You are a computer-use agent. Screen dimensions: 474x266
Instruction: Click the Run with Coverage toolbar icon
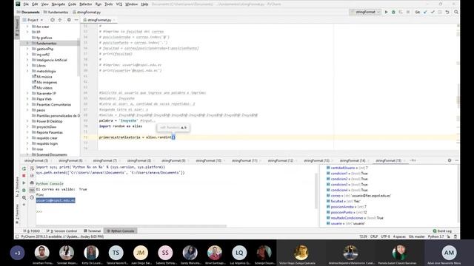coord(401,12)
